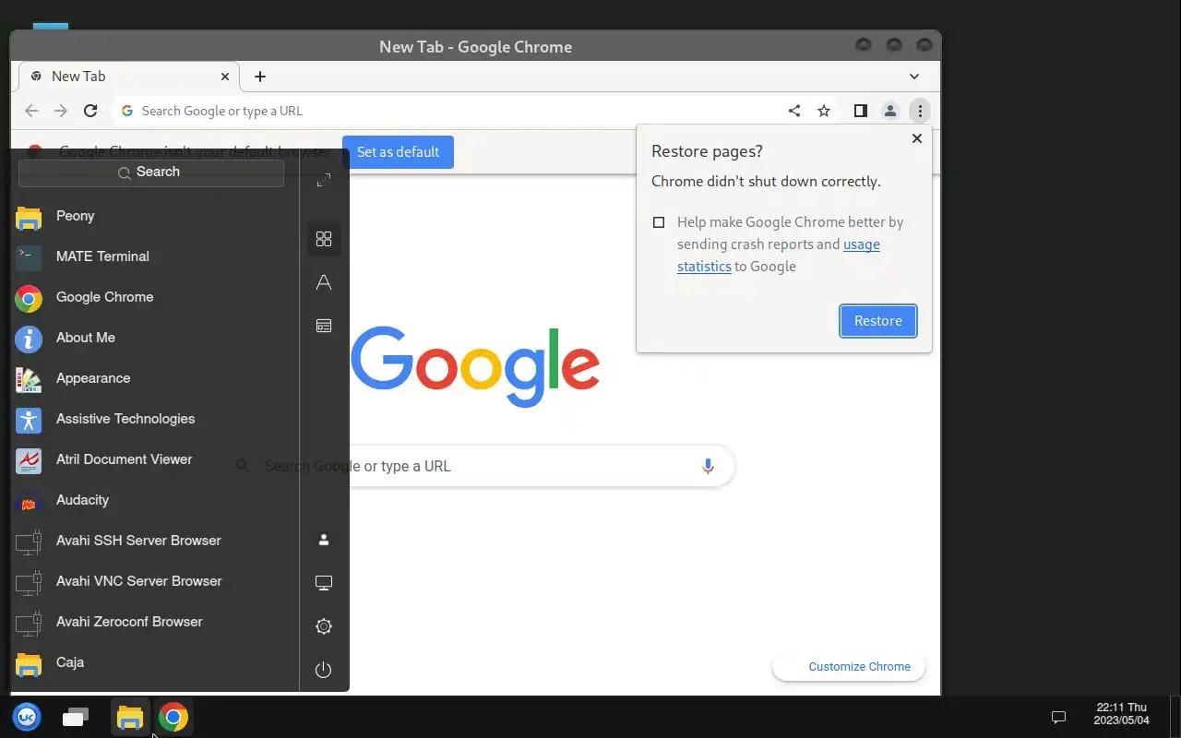
Task: Open Atril Document Viewer
Action: [155, 459]
